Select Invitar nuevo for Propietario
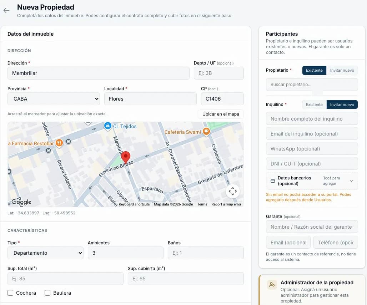The height and width of the screenshot is (305, 367). click(342, 70)
